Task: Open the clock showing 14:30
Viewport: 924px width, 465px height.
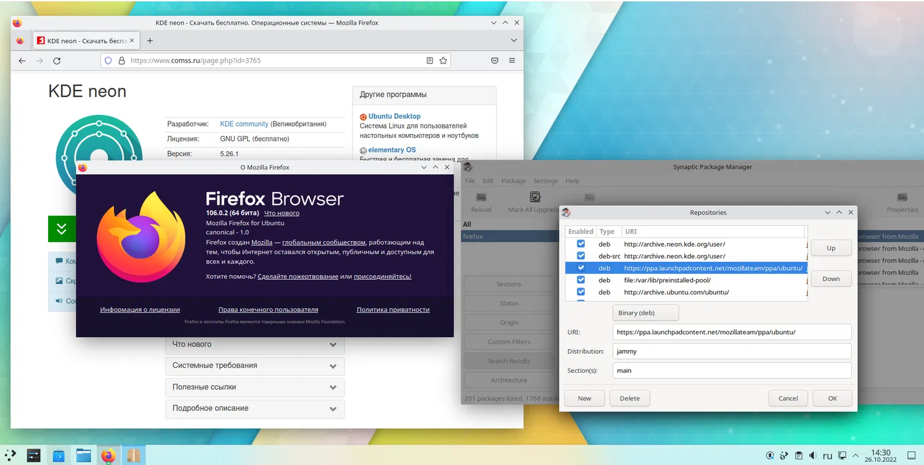Action: pyautogui.click(x=881, y=456)
